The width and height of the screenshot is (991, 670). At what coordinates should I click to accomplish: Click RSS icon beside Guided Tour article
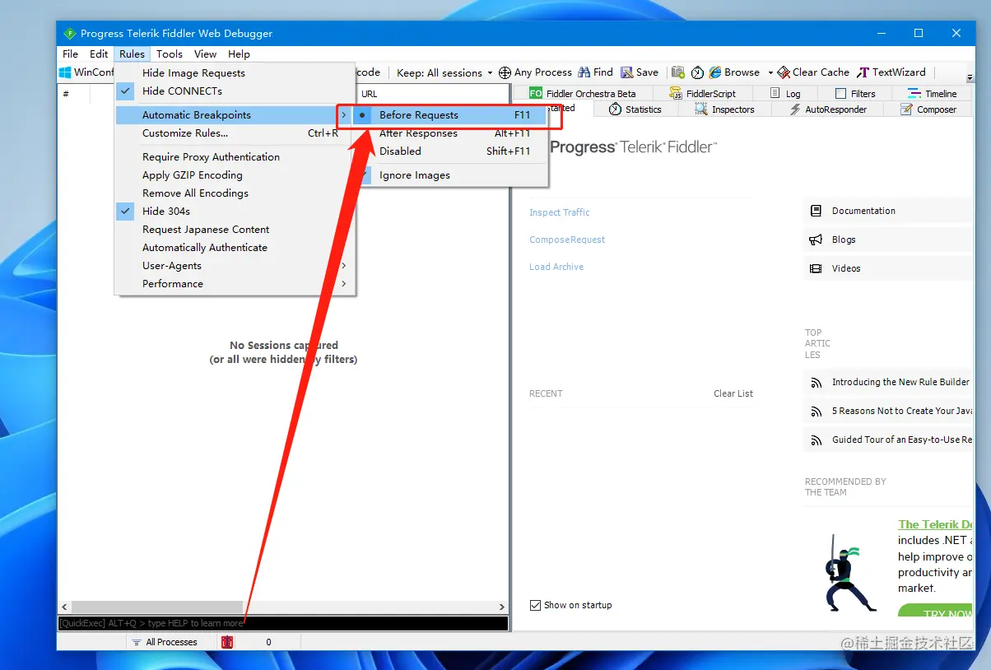[x=817, y=440]
